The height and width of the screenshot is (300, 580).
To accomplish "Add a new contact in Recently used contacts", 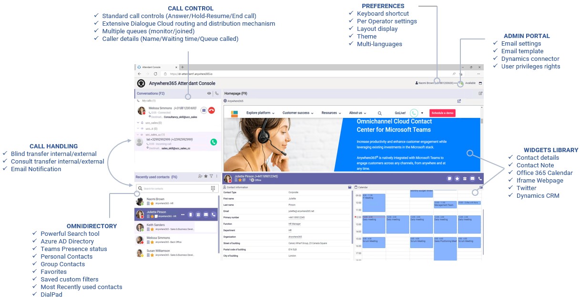I will (200, 176).
